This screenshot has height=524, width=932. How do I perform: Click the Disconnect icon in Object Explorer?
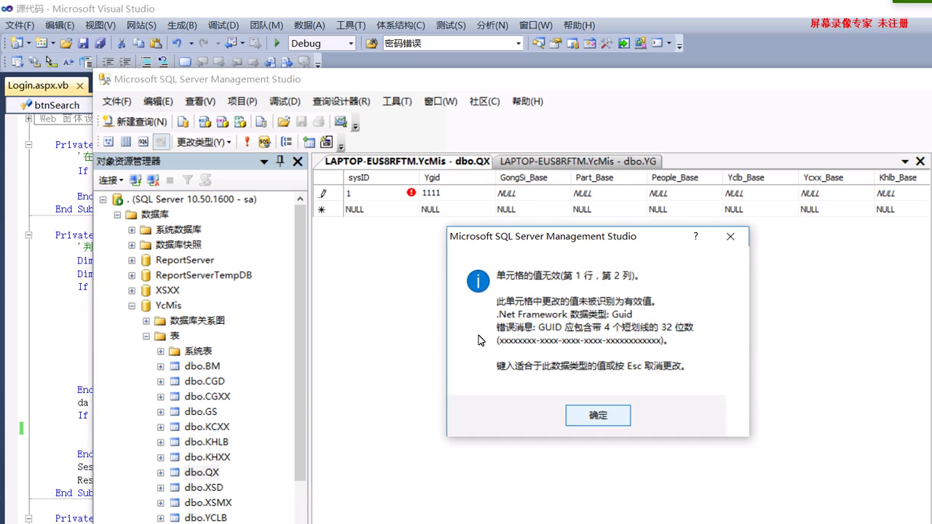(153, 180)
